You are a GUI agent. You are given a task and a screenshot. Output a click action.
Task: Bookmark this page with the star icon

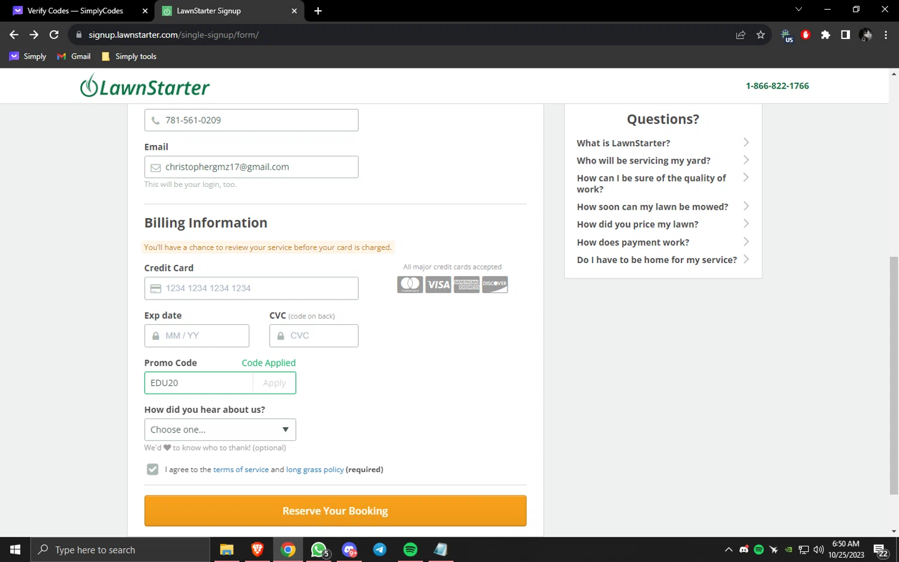click(x=761, y=35)
